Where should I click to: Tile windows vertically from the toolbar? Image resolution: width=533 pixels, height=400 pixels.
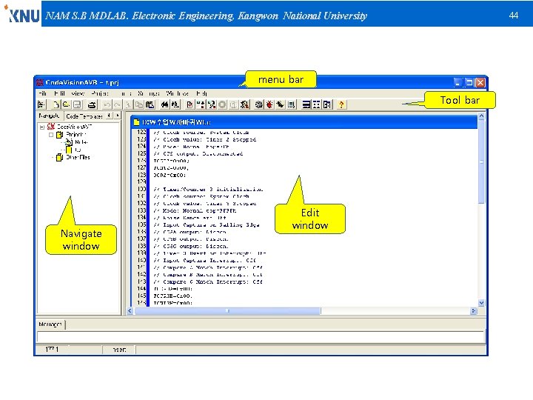coord(317,104)
